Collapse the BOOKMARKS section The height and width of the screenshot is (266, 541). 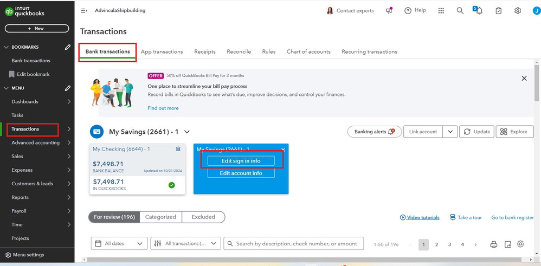click(6, 47)
